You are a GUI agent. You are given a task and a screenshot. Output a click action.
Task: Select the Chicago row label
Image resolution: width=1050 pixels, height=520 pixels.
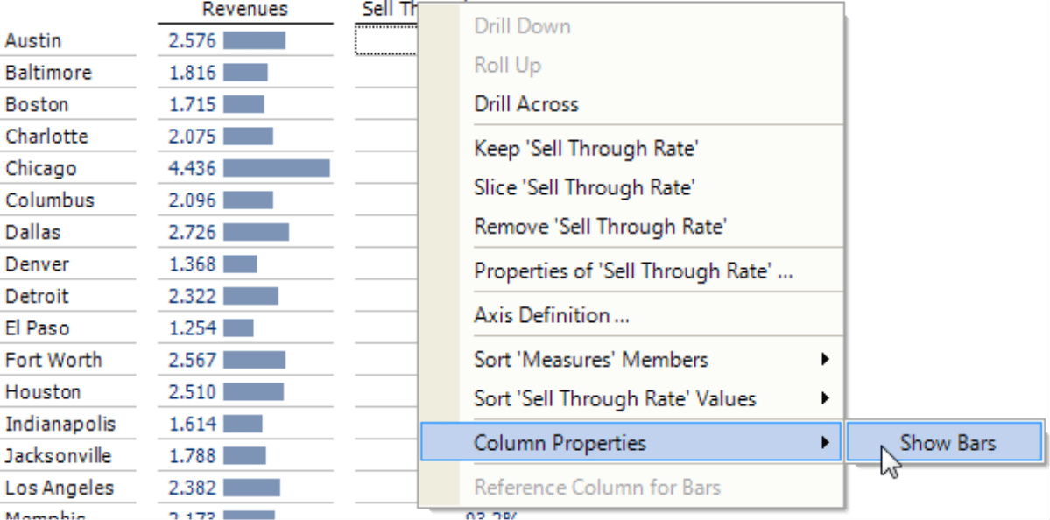[x=41, y=169]
